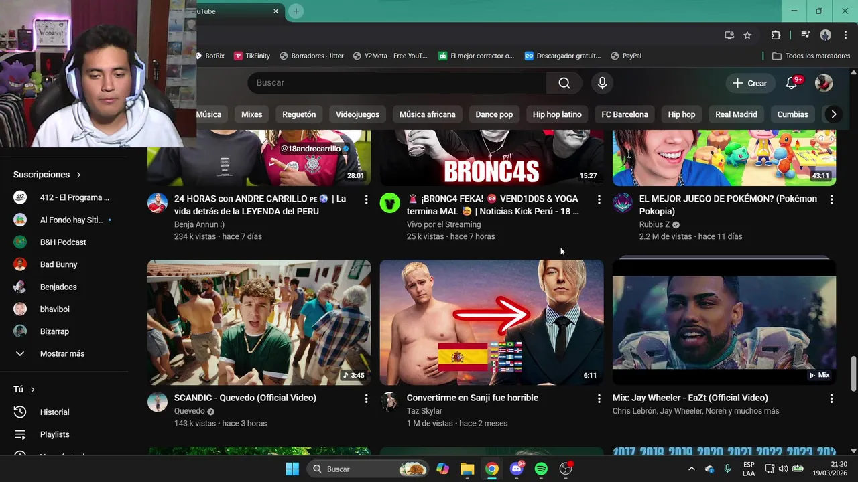Open more options for Pokémon Pokopia video
The width and height of the screenshot is (858, 482).
click(x=831, y=199)
